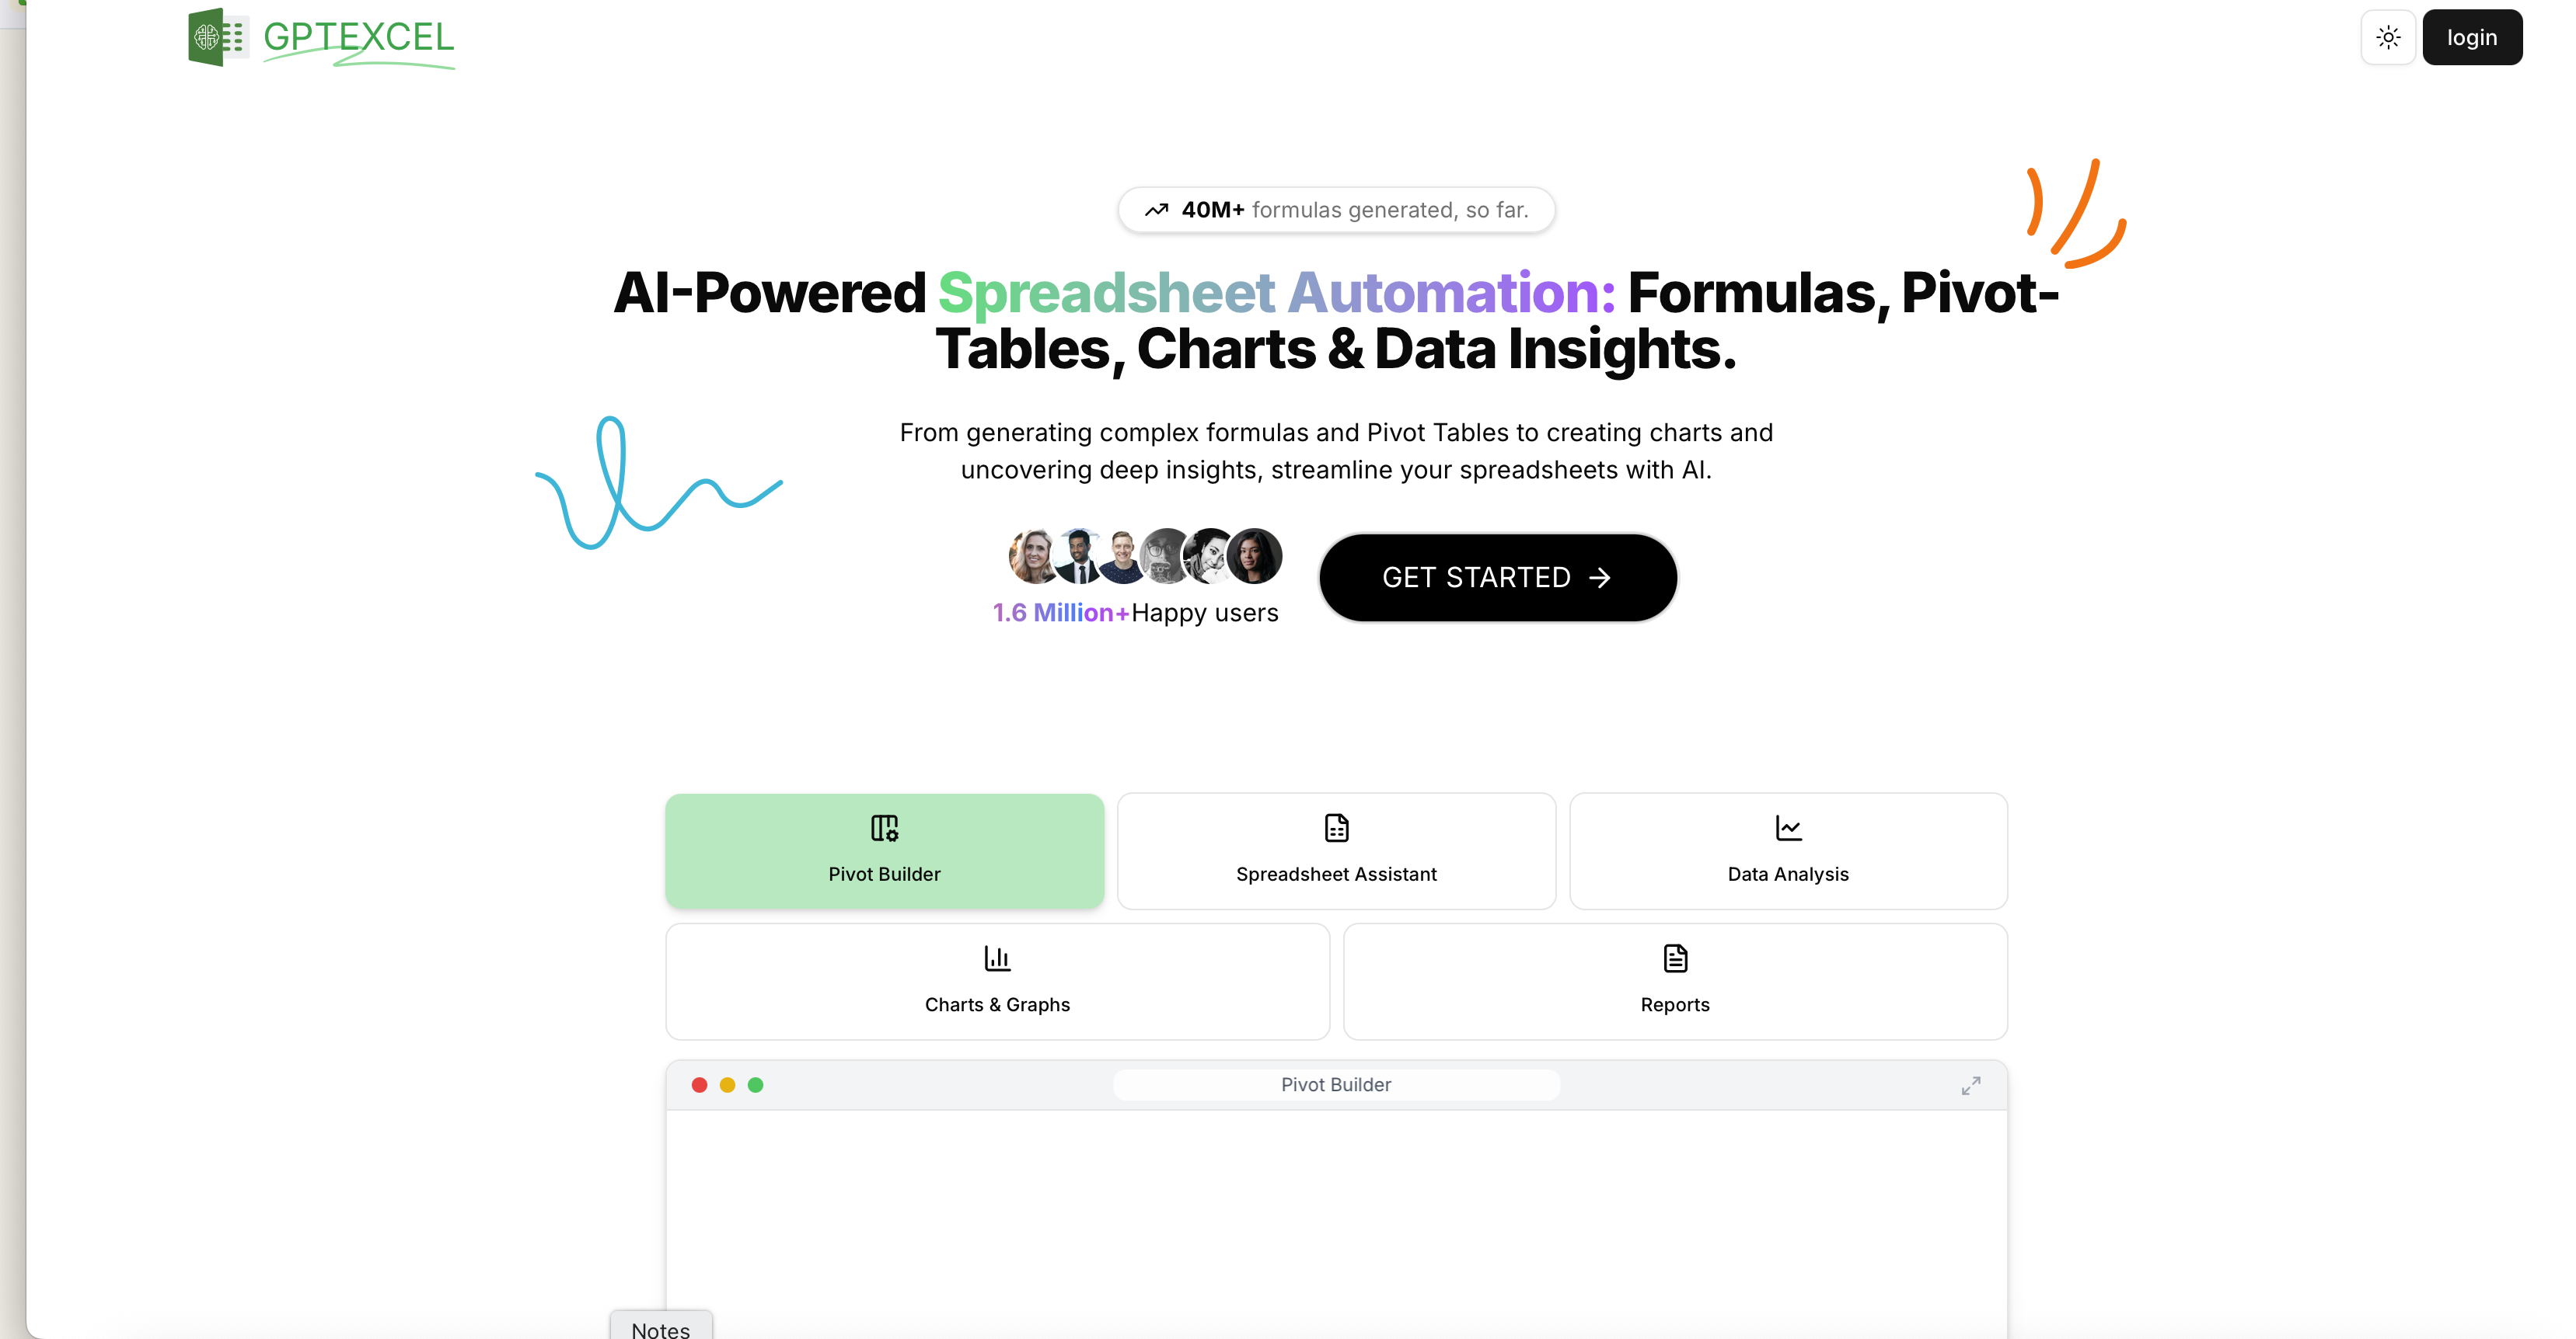Select the Pivot Builder tab
The width and height of the screenshot is (2576, 1339).
(x=884, y=851)
